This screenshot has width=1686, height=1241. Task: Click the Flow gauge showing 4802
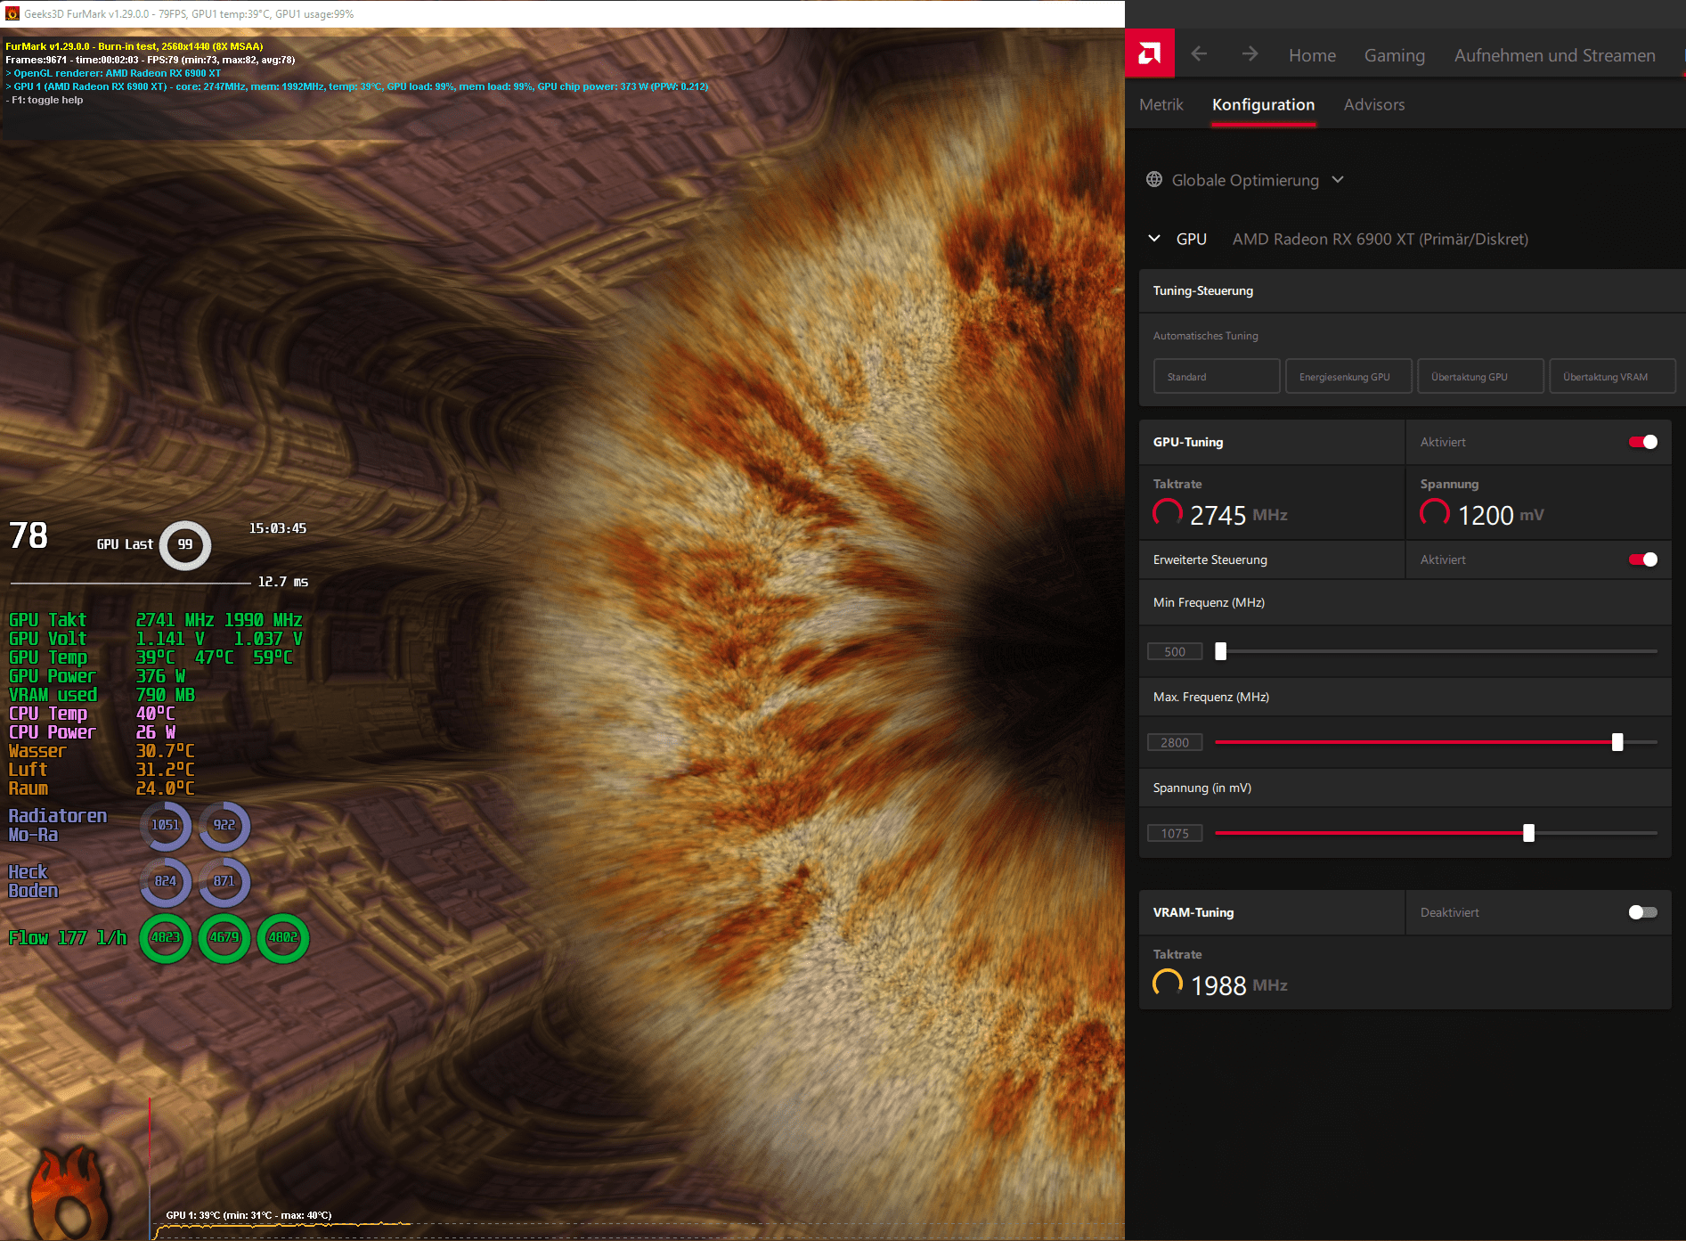283,937
